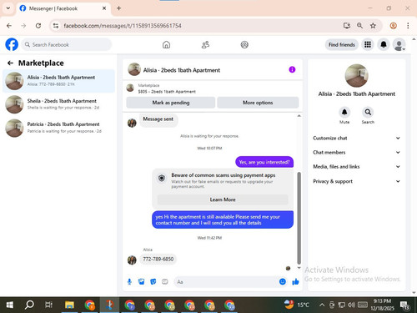The height and width of the screenshot is (313, 417).
Task: Choose a GIF from the composer
Action: [165, 282]
